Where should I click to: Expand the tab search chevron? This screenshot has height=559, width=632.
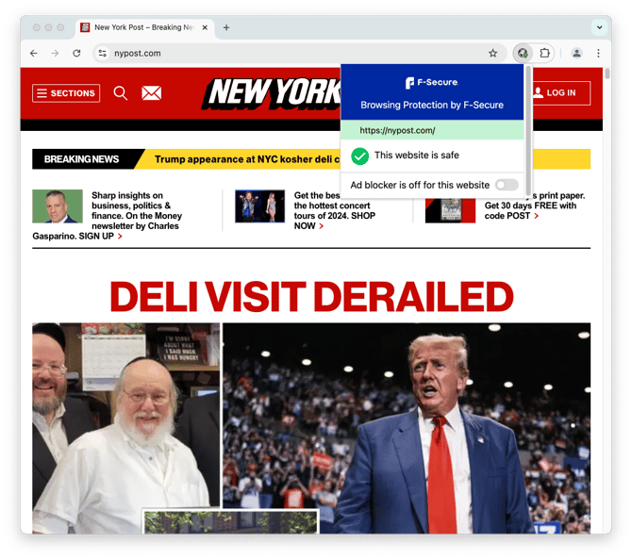[599, 27]
